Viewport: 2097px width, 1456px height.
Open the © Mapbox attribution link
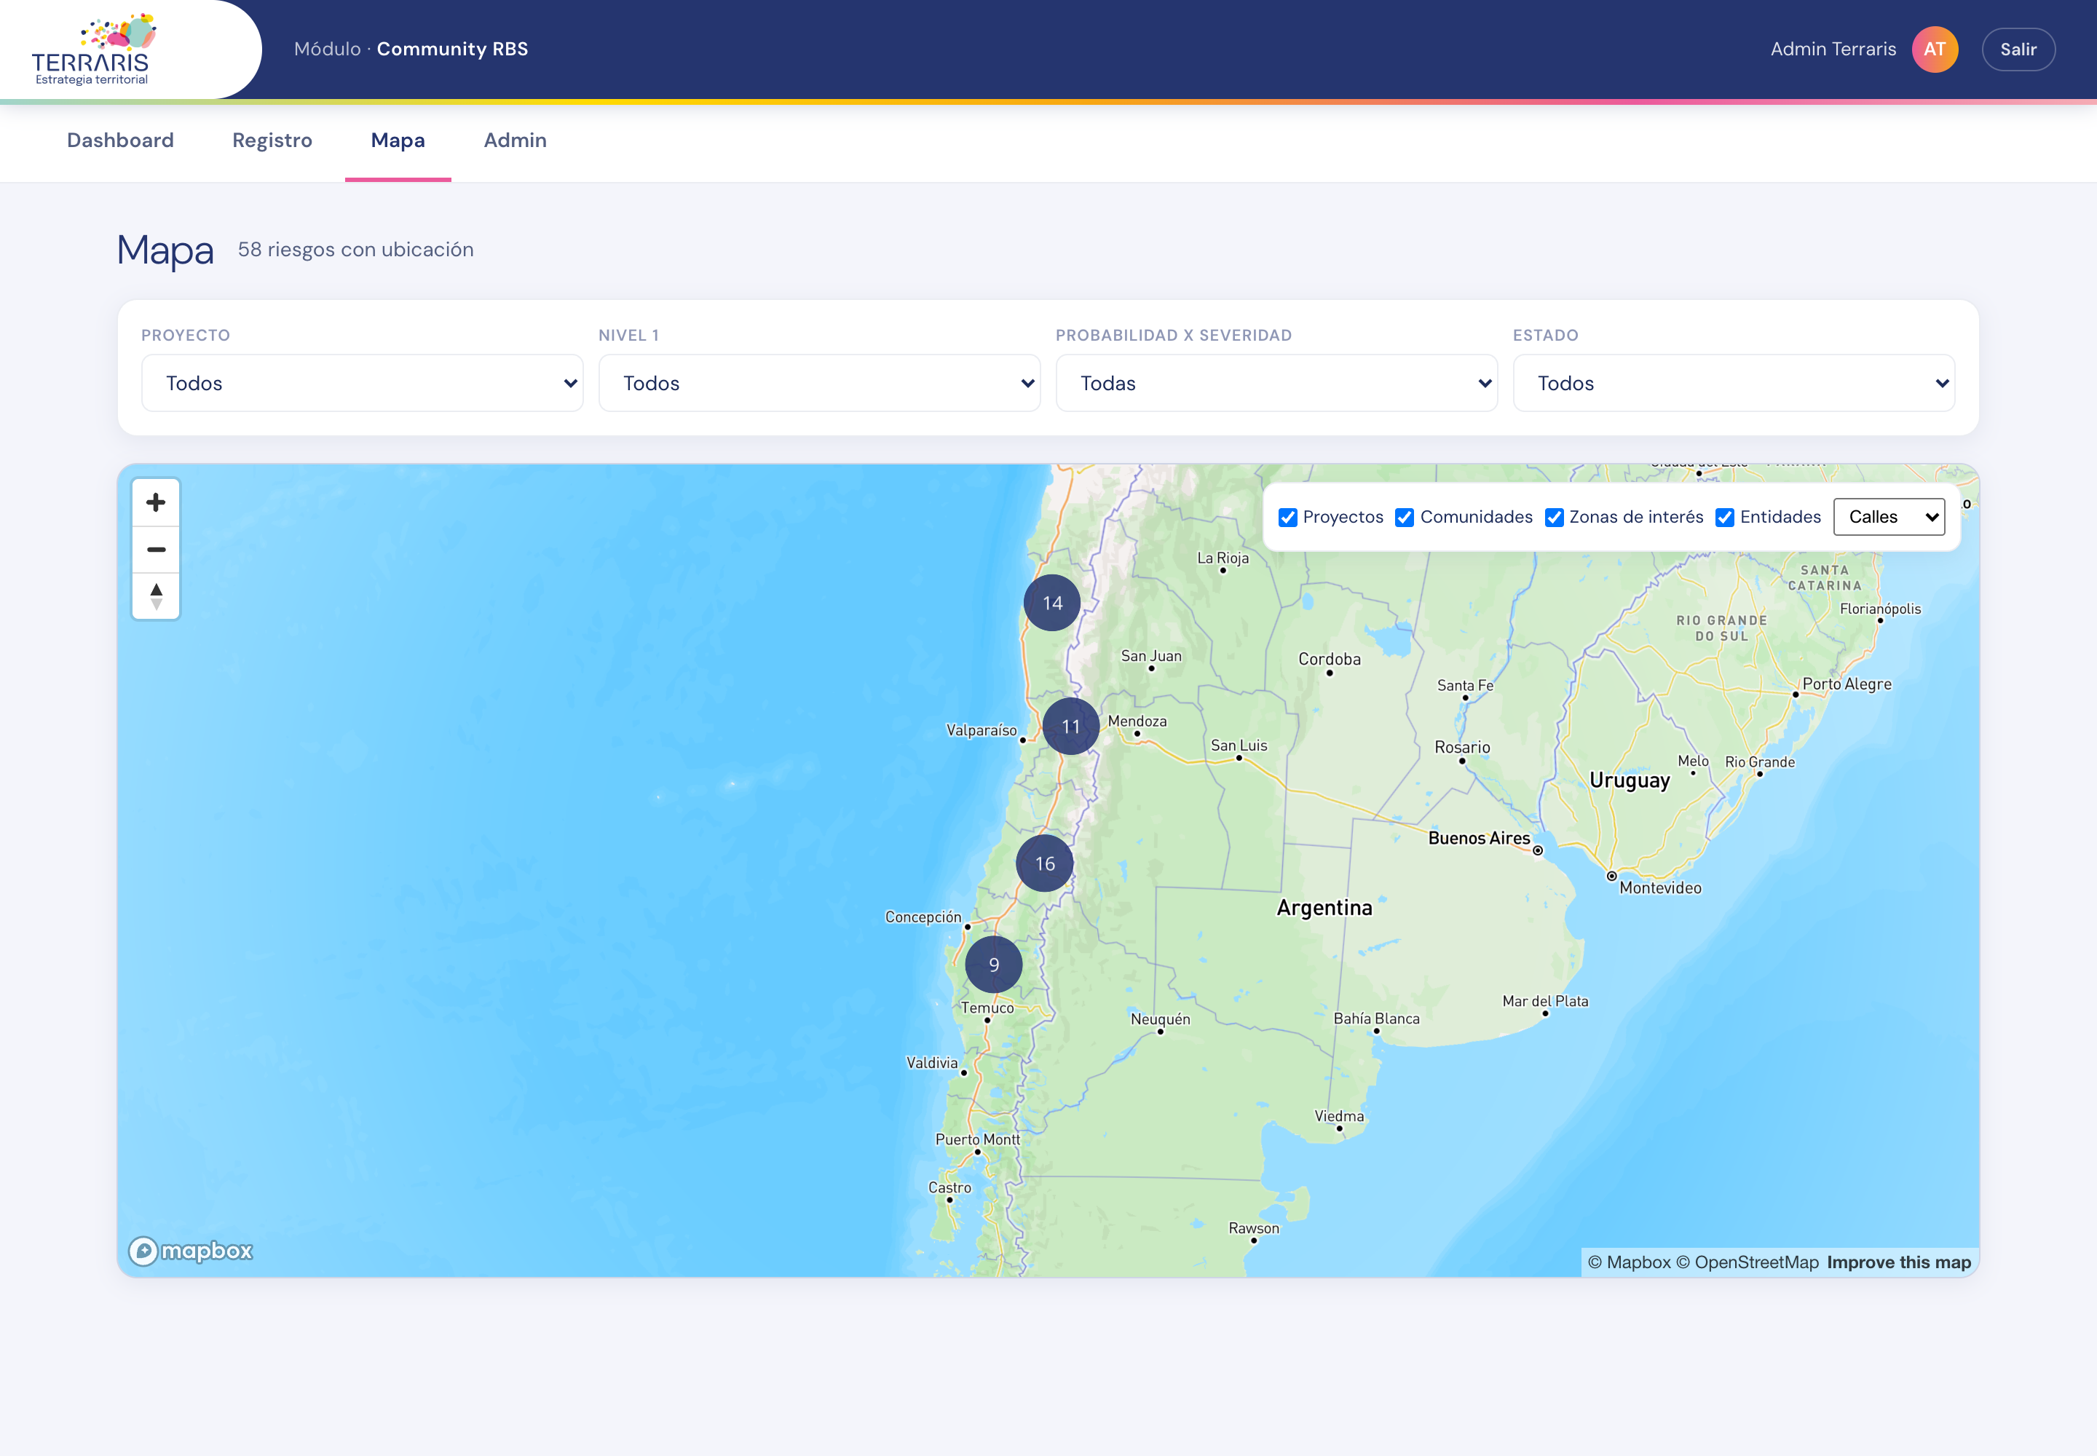tap(1630, 1262)
